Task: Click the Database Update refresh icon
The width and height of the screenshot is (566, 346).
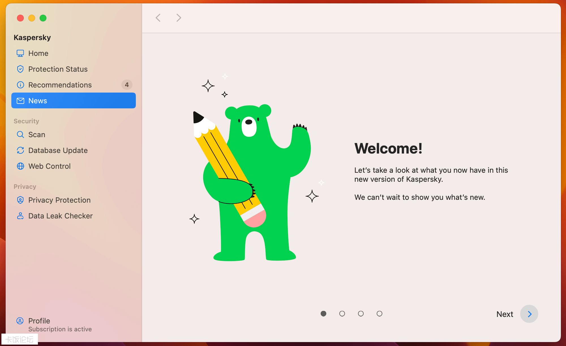Action: (x=20, y=150)
